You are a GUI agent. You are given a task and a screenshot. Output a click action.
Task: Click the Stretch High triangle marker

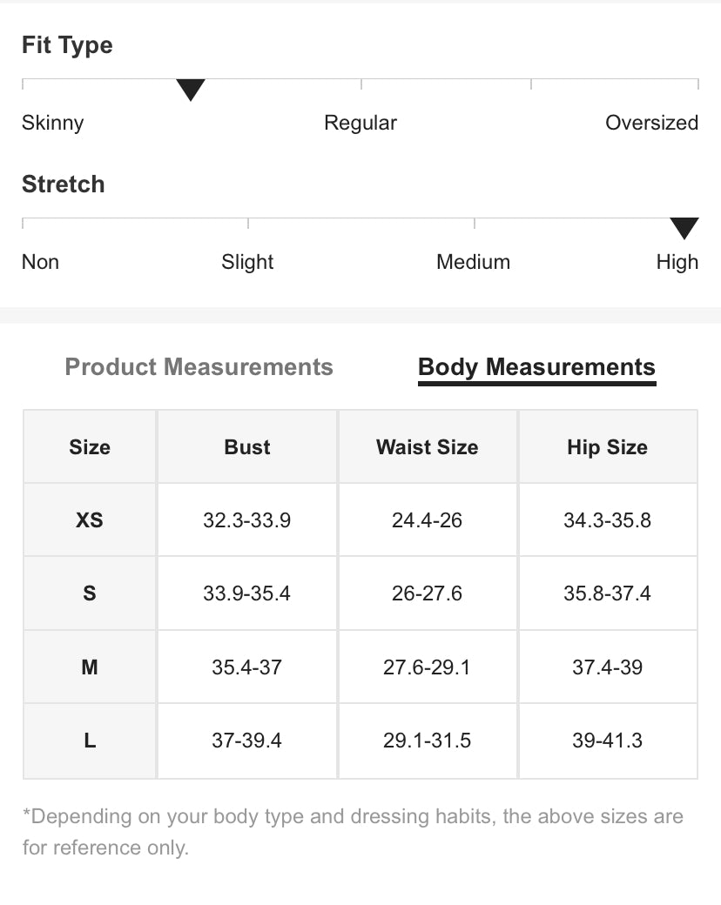coord(684,228)
